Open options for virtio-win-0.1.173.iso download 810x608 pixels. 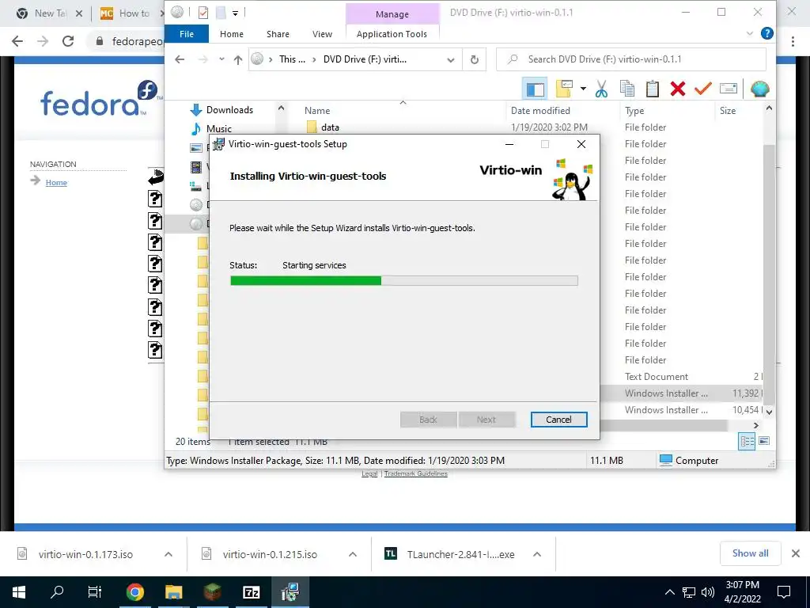pyautogui.click(x=168, y=554)
